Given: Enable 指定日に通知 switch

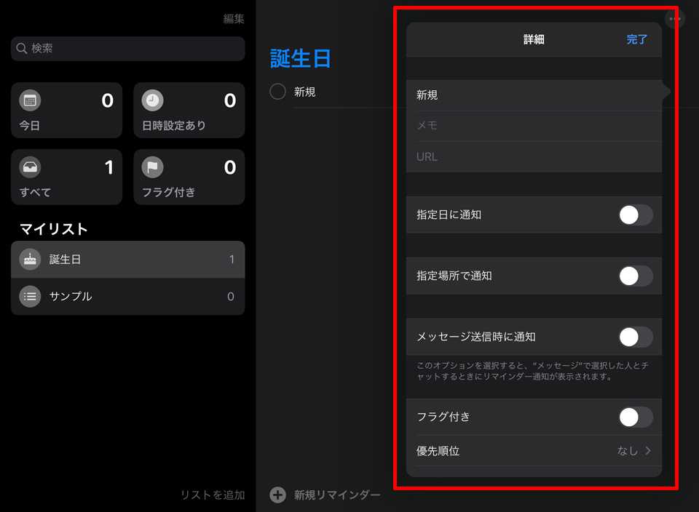Looking at the screenshot, I should click(635, 215).
